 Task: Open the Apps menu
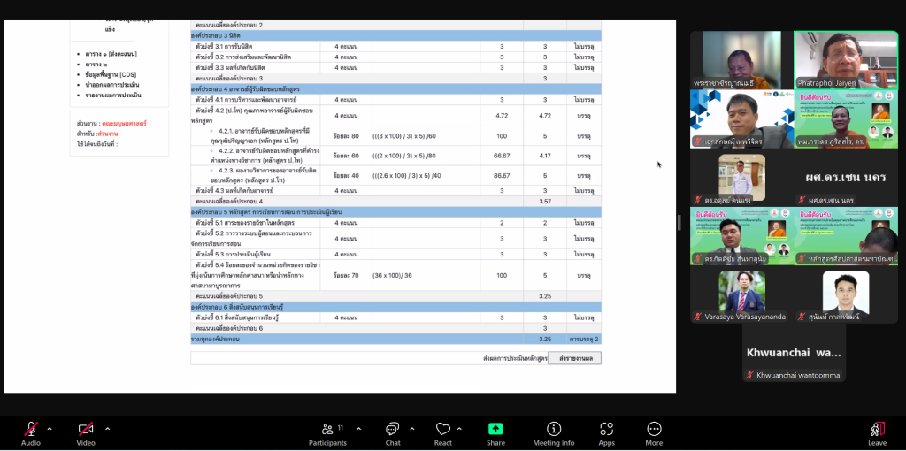606,433
